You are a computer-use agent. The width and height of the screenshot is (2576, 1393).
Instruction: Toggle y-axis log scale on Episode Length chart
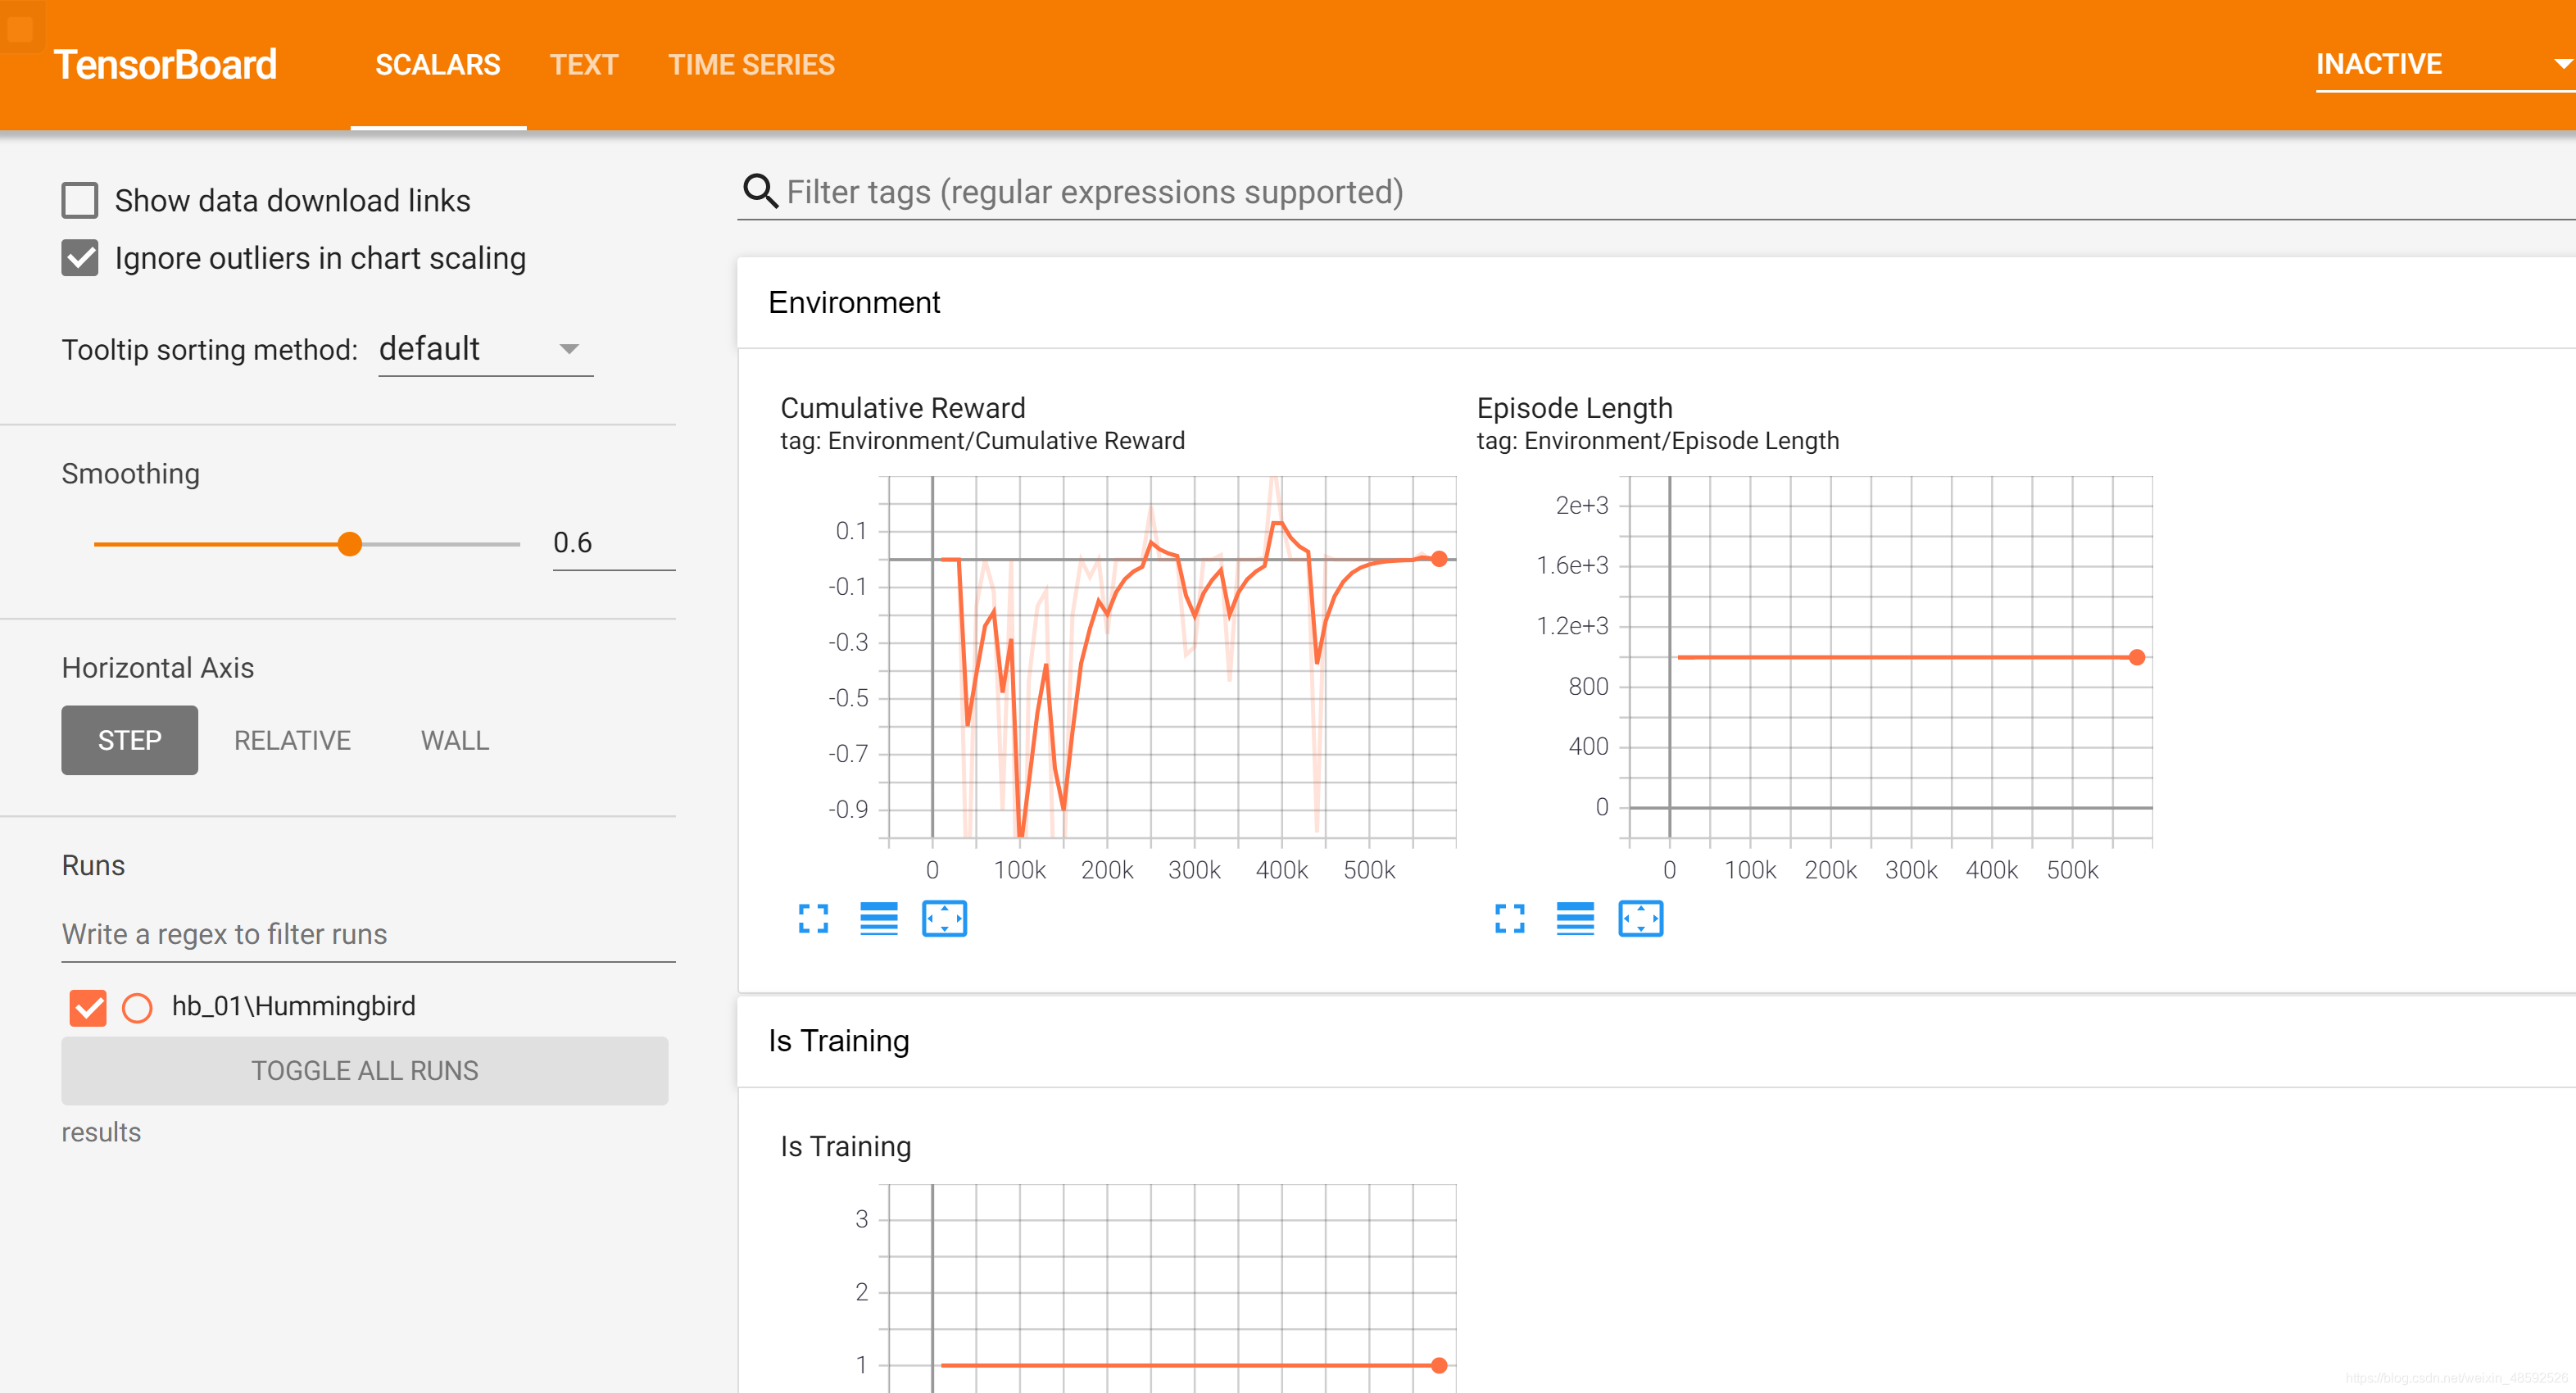[x=1575, y=918]
